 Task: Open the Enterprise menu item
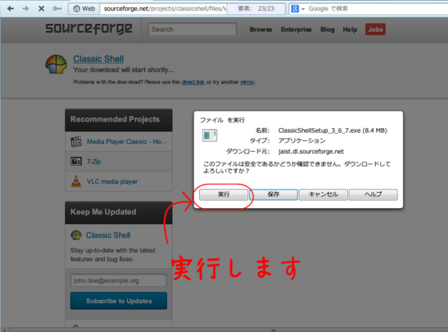coord(296,30)
